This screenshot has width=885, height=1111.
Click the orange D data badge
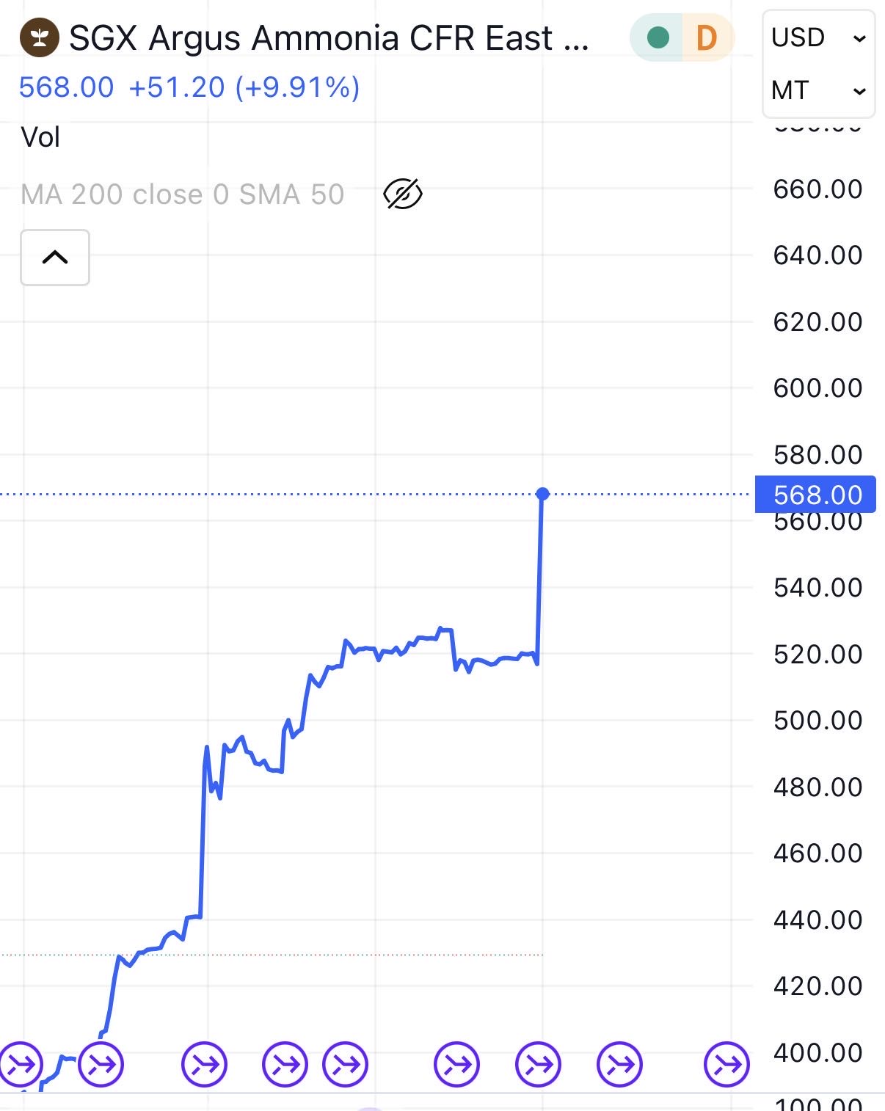[x=706, y=37]
